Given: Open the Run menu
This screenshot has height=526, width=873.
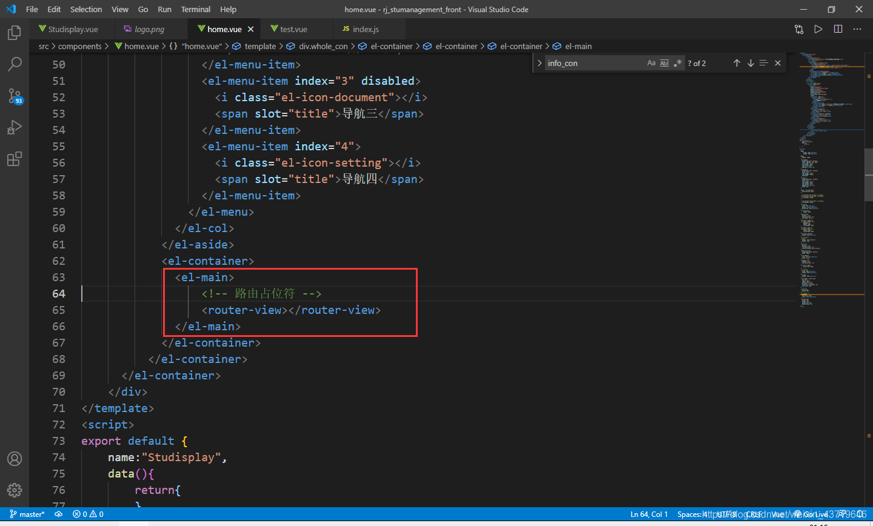Looking at the screenshot, I should coord(164,9).
